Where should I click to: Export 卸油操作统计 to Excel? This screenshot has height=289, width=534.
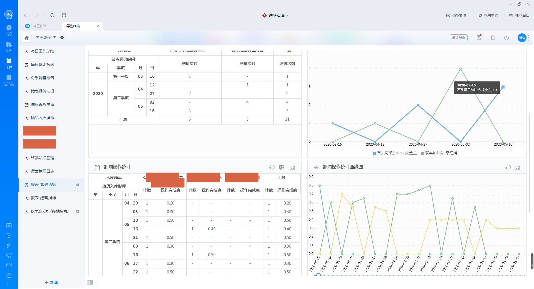coord(281,167)
